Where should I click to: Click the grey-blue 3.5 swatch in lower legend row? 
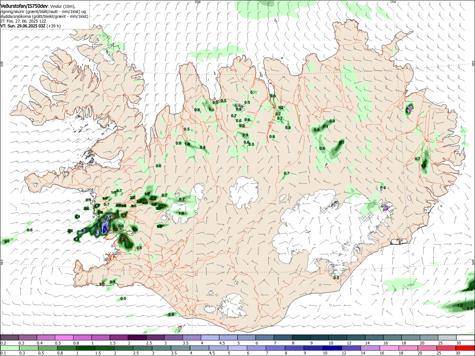181,348
